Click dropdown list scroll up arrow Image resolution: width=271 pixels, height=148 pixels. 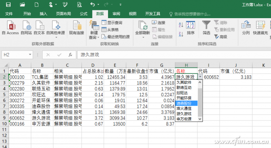pos(200,82)
